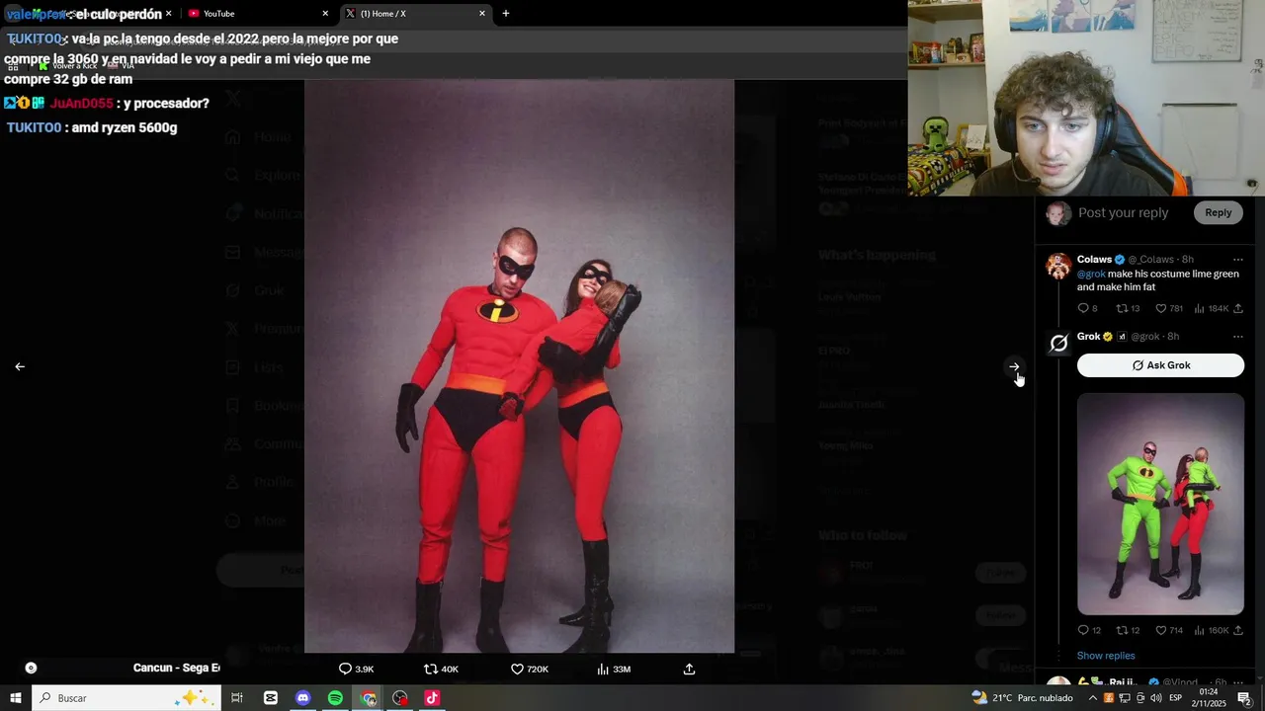This screenshot has height=711, width=1265.
Task: Open the Grok account name link
Action: [1088, 337]
